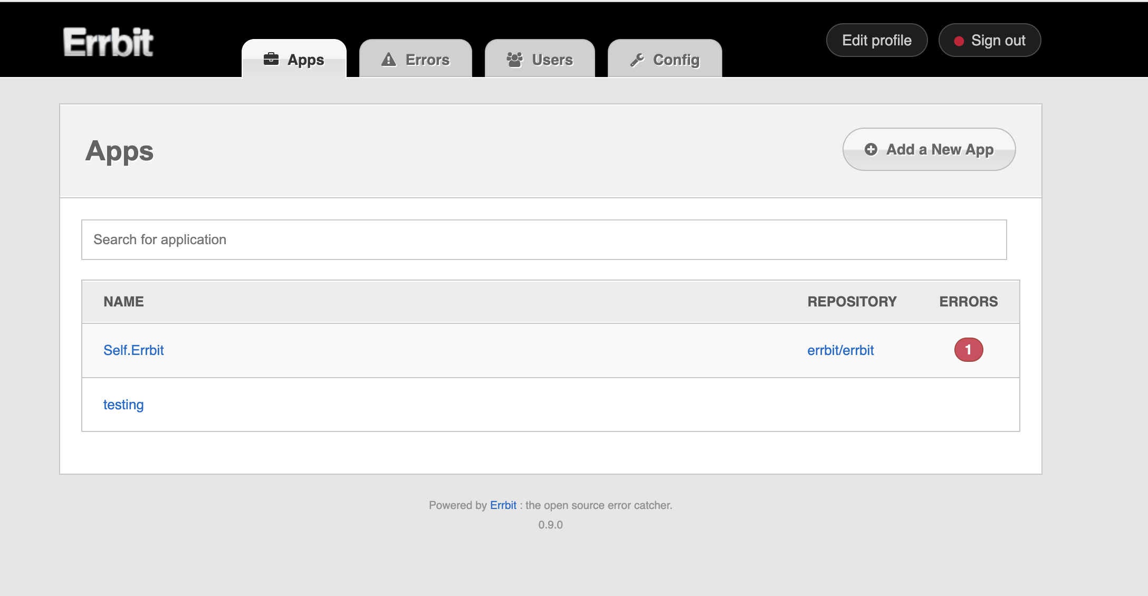
Task: Click the Errbit logo in the header
Action: [108, 42]
